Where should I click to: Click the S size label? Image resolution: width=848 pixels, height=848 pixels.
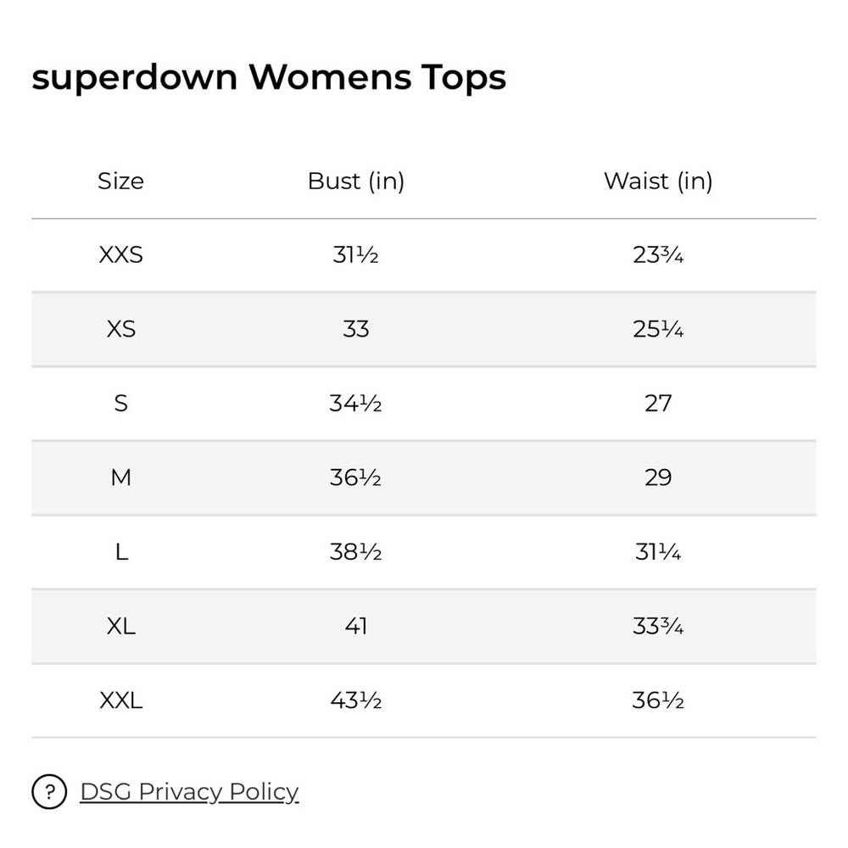120,403
